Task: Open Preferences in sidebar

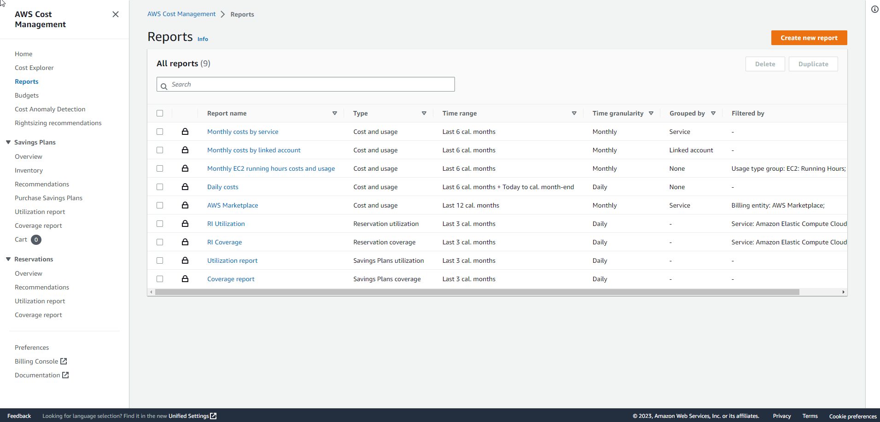Action: 32,347
